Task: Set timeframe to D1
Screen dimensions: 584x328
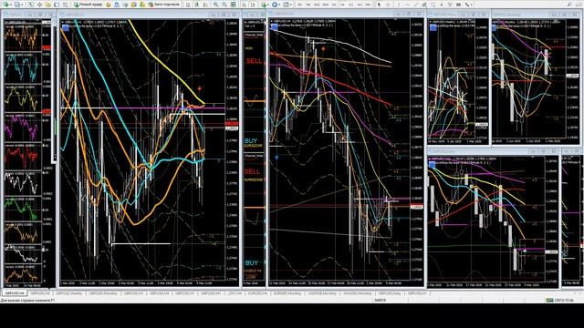Action: [351, 5]
